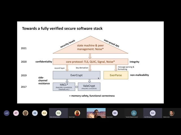Select the JG participant avatar

[x=35, y=113]
